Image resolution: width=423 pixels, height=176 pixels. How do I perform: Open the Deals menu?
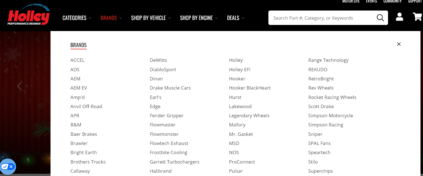[x=235, y=18]
